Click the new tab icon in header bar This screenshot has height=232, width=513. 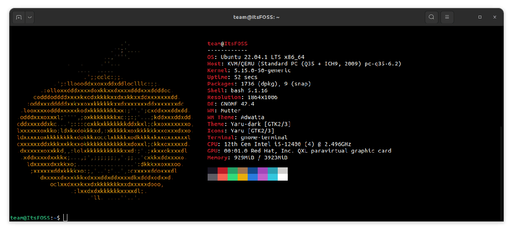coord(18,17)
